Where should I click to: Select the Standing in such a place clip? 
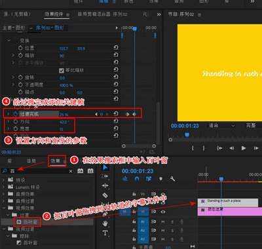(x=228, y=202)
